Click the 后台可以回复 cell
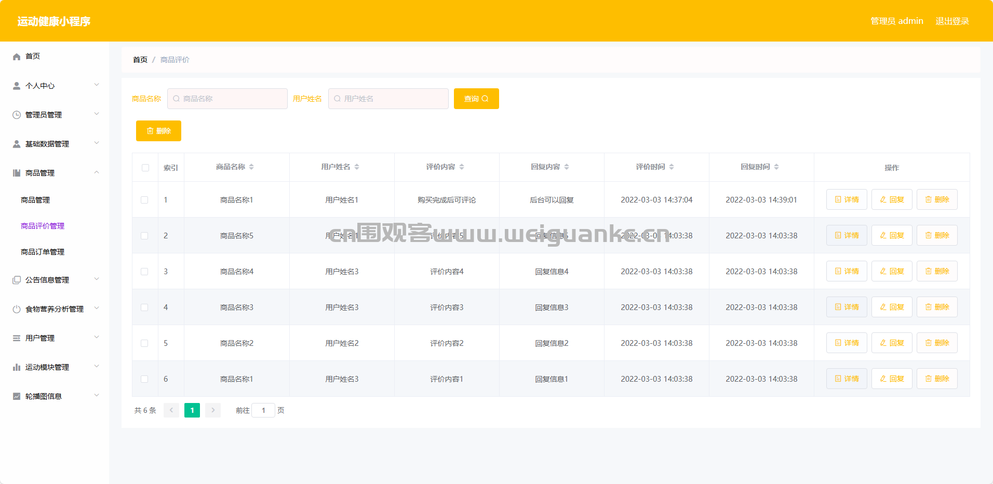This screenshot has height=484, width=993. tap(552, 200)
